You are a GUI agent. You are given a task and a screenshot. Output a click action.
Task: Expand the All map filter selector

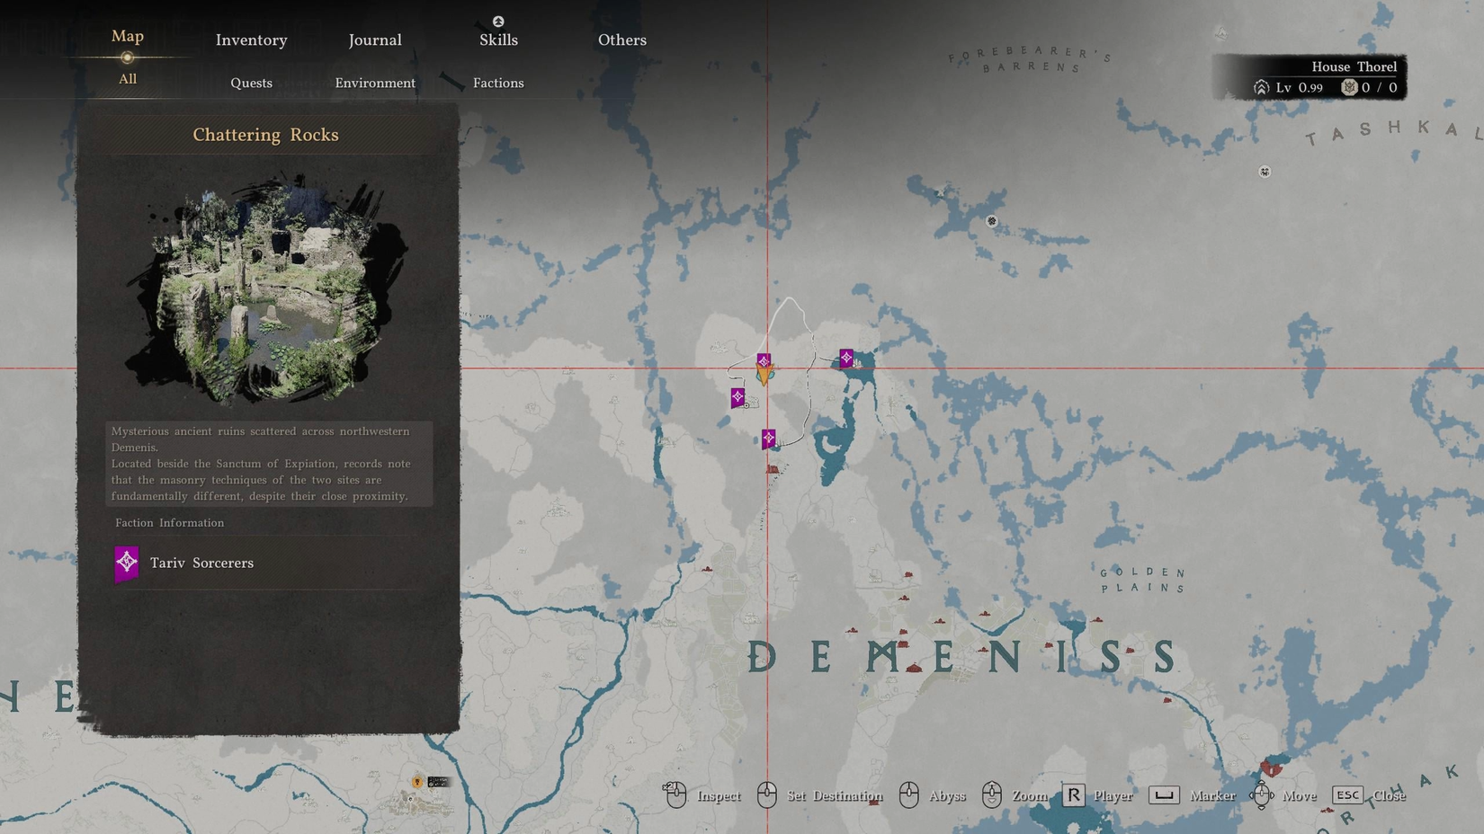(127, 79)
